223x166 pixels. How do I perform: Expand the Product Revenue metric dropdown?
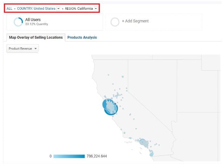point(23,49)
